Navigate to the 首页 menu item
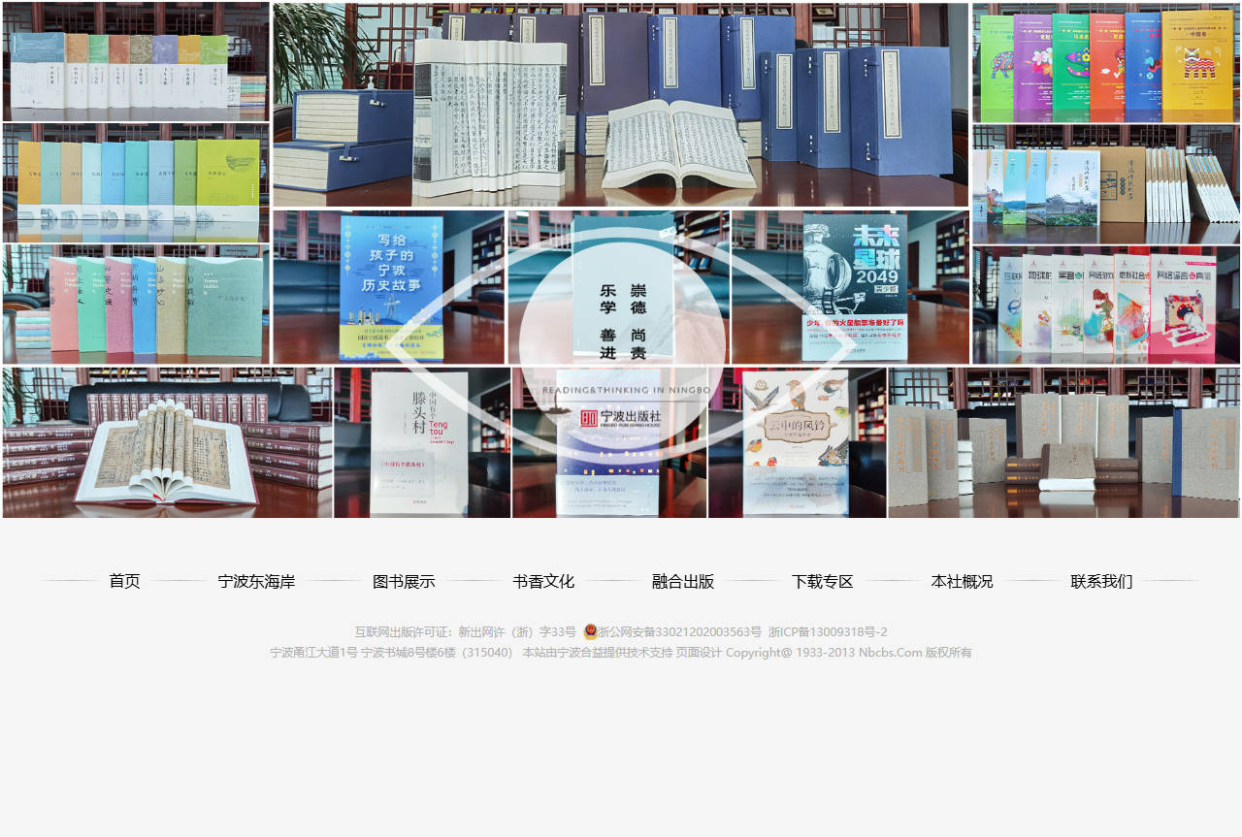Viewport: 1242px width, 837px height. click(123, 581)
